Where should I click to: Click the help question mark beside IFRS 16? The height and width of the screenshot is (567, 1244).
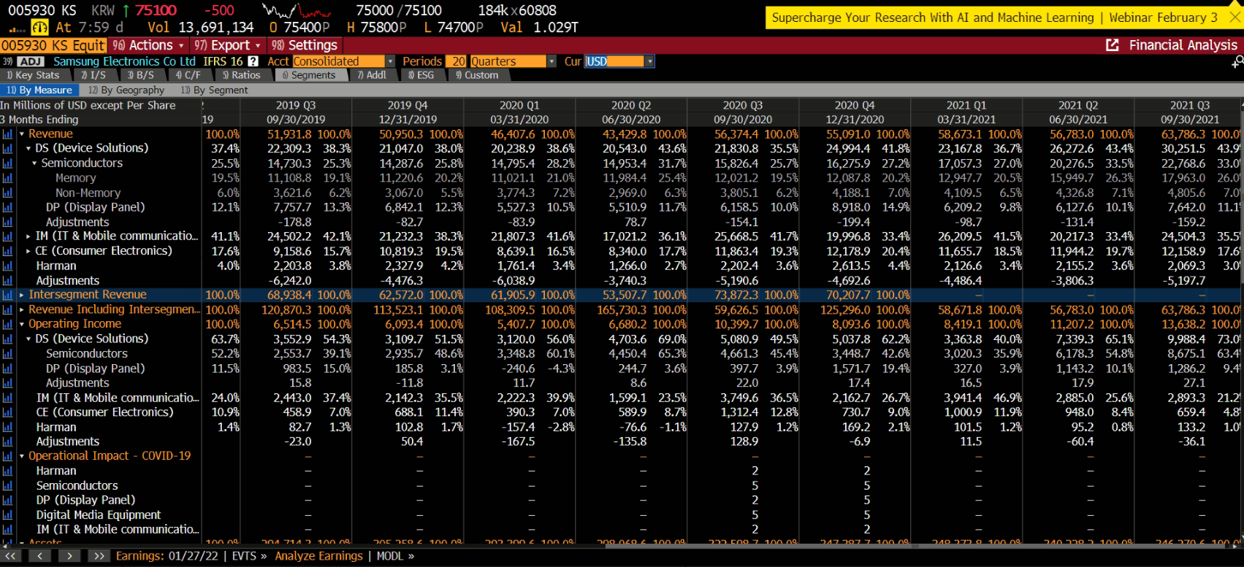[253, 61]
